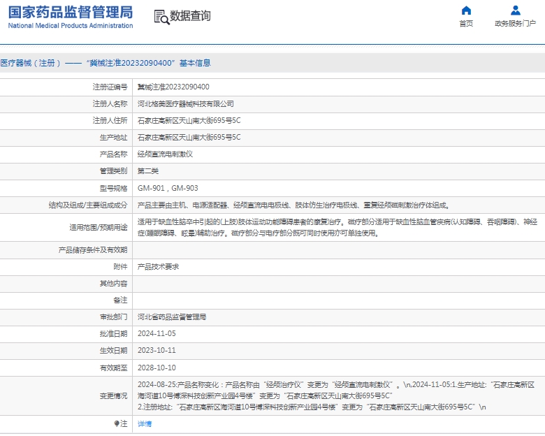Select the 型号规格 label
This screenshot has width=545, height=436.
click(x=114, y=188)
